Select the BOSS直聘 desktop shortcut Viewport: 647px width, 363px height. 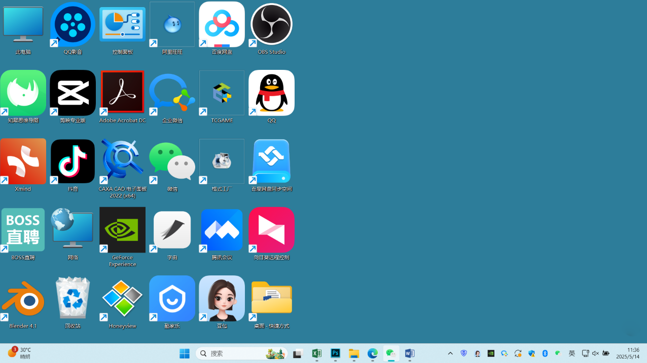[x=23, y=234]
